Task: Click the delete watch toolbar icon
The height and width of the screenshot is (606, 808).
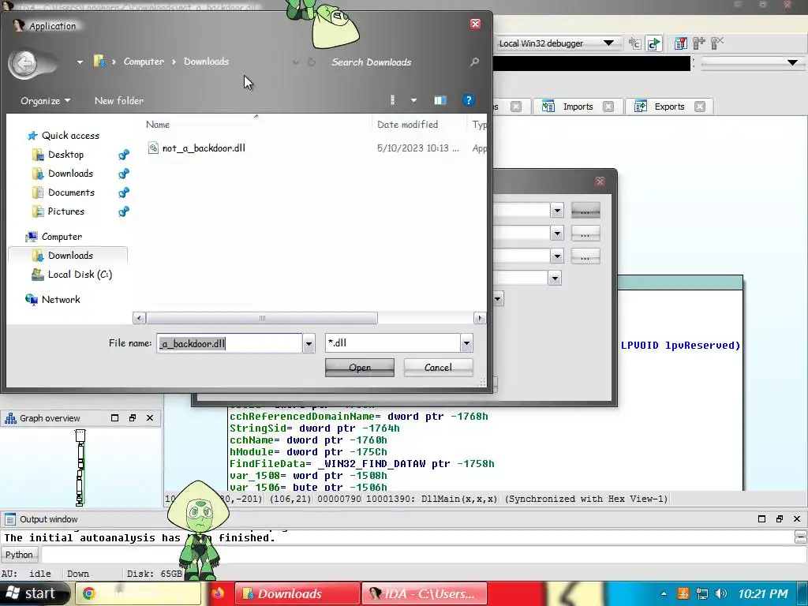Action: (716, 43)
